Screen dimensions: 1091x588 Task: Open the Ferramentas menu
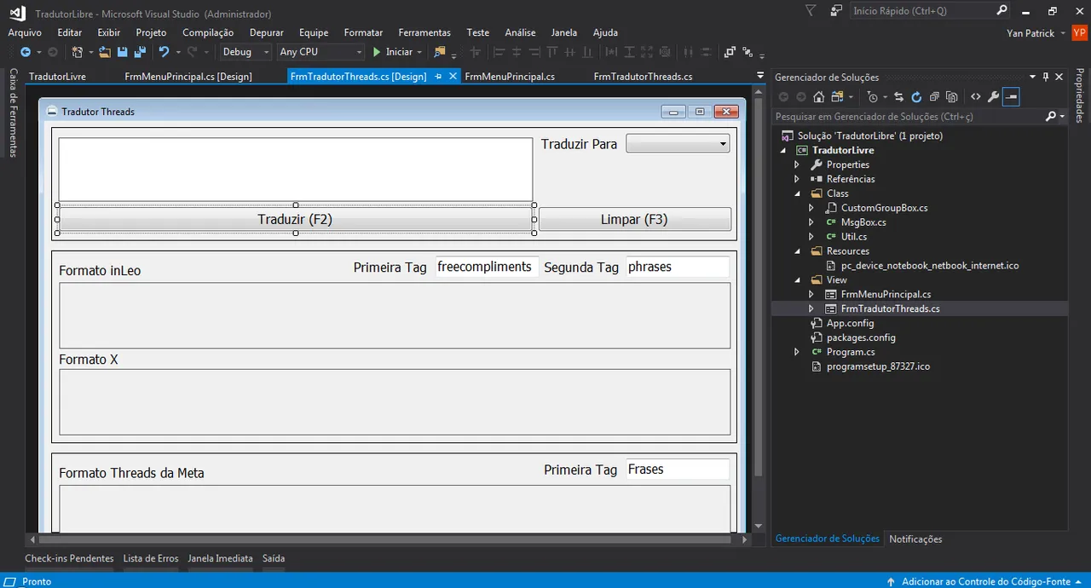[x=424, y=32]
